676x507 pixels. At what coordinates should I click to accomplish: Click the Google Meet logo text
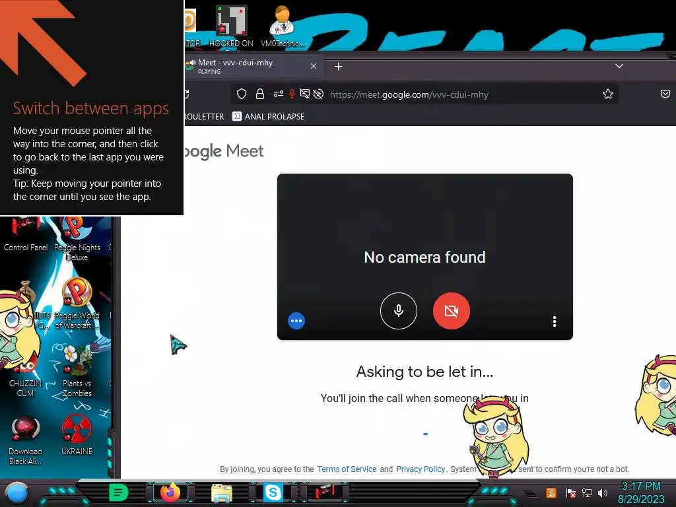pos(224,151)
